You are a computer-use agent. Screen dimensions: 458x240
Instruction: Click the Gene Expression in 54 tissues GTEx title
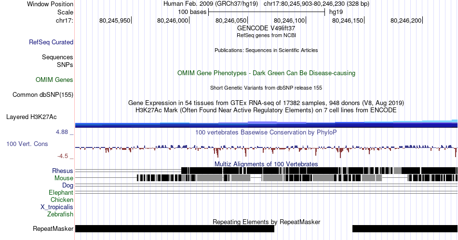point(266,103)
